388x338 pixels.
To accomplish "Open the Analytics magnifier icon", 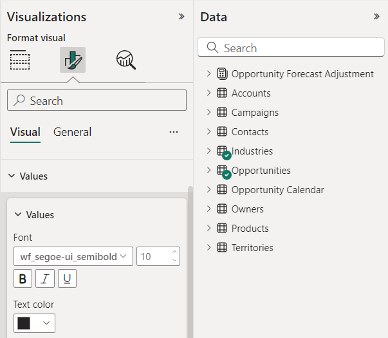I will tap(125, 60).
